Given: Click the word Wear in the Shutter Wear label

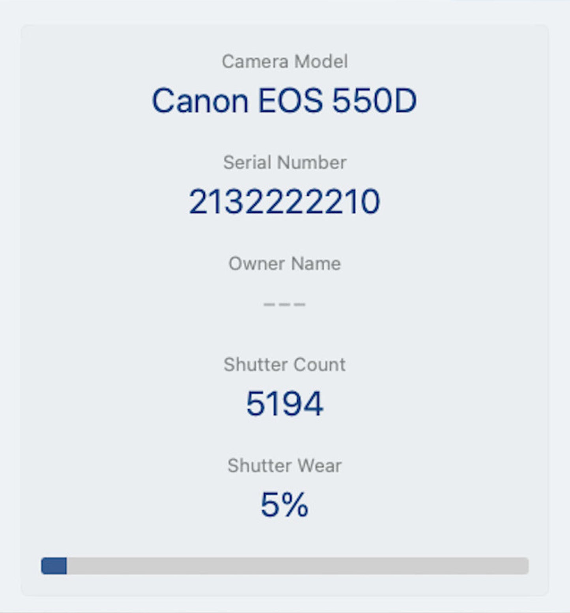Looking at the screenshot, I should (x=319, y=465).
